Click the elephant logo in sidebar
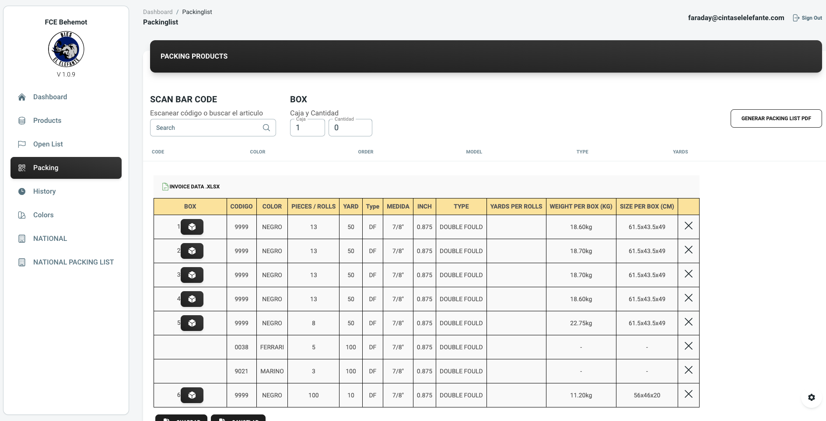The width and height of the screenshot is (826, 421). click(66, 49)
